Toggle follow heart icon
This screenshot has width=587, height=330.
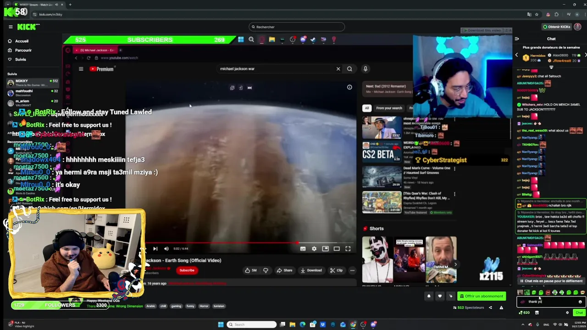coord(440,296)
